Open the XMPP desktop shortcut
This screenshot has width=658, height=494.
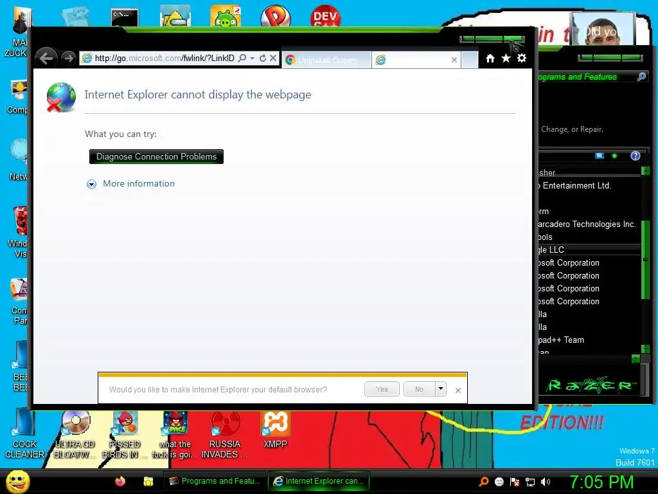click(275, 429)
